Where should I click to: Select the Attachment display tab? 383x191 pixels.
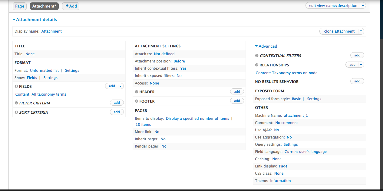pyautogui.click(x=44, y=6)
